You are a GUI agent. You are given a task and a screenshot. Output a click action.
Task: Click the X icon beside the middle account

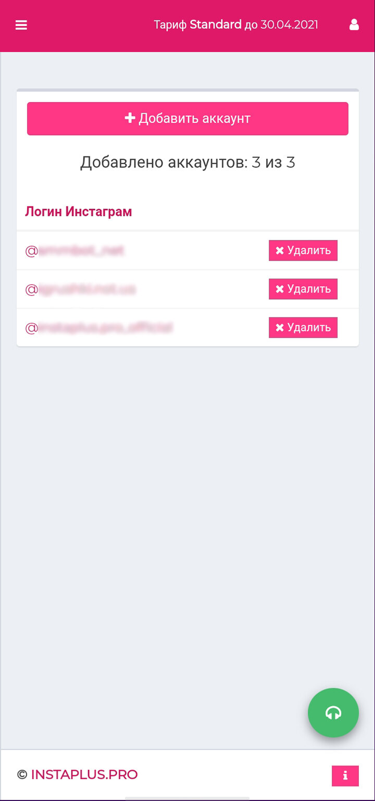pyautogui.click(x=280, y=289)
